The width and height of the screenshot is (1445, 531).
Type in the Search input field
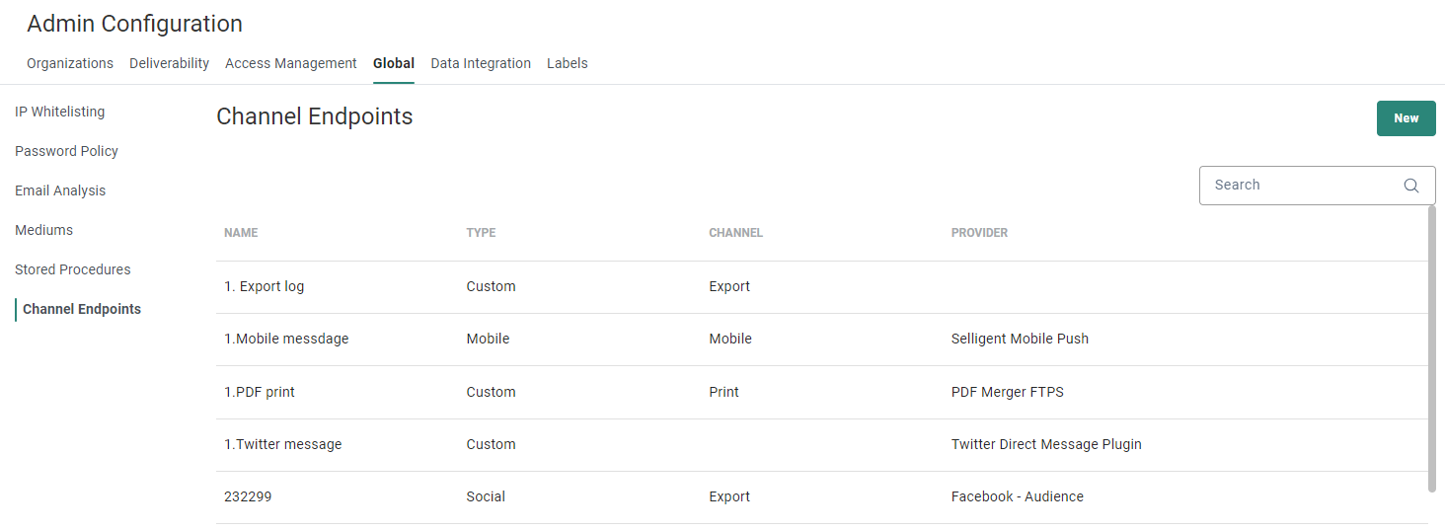[1301, 186]
